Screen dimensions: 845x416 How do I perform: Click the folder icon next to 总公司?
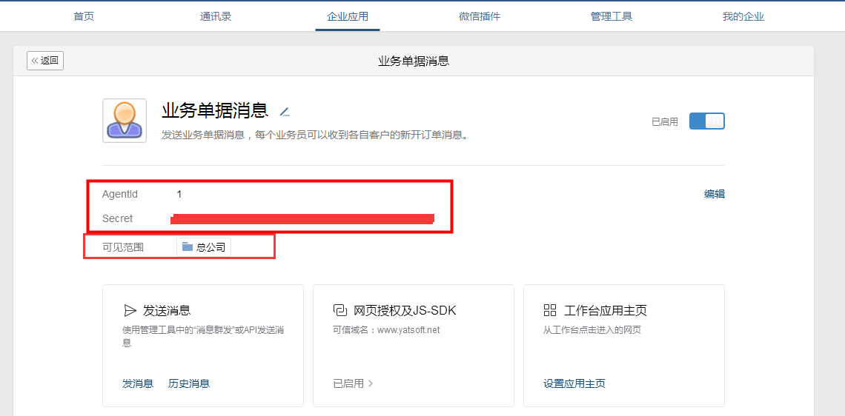point(188,246)
